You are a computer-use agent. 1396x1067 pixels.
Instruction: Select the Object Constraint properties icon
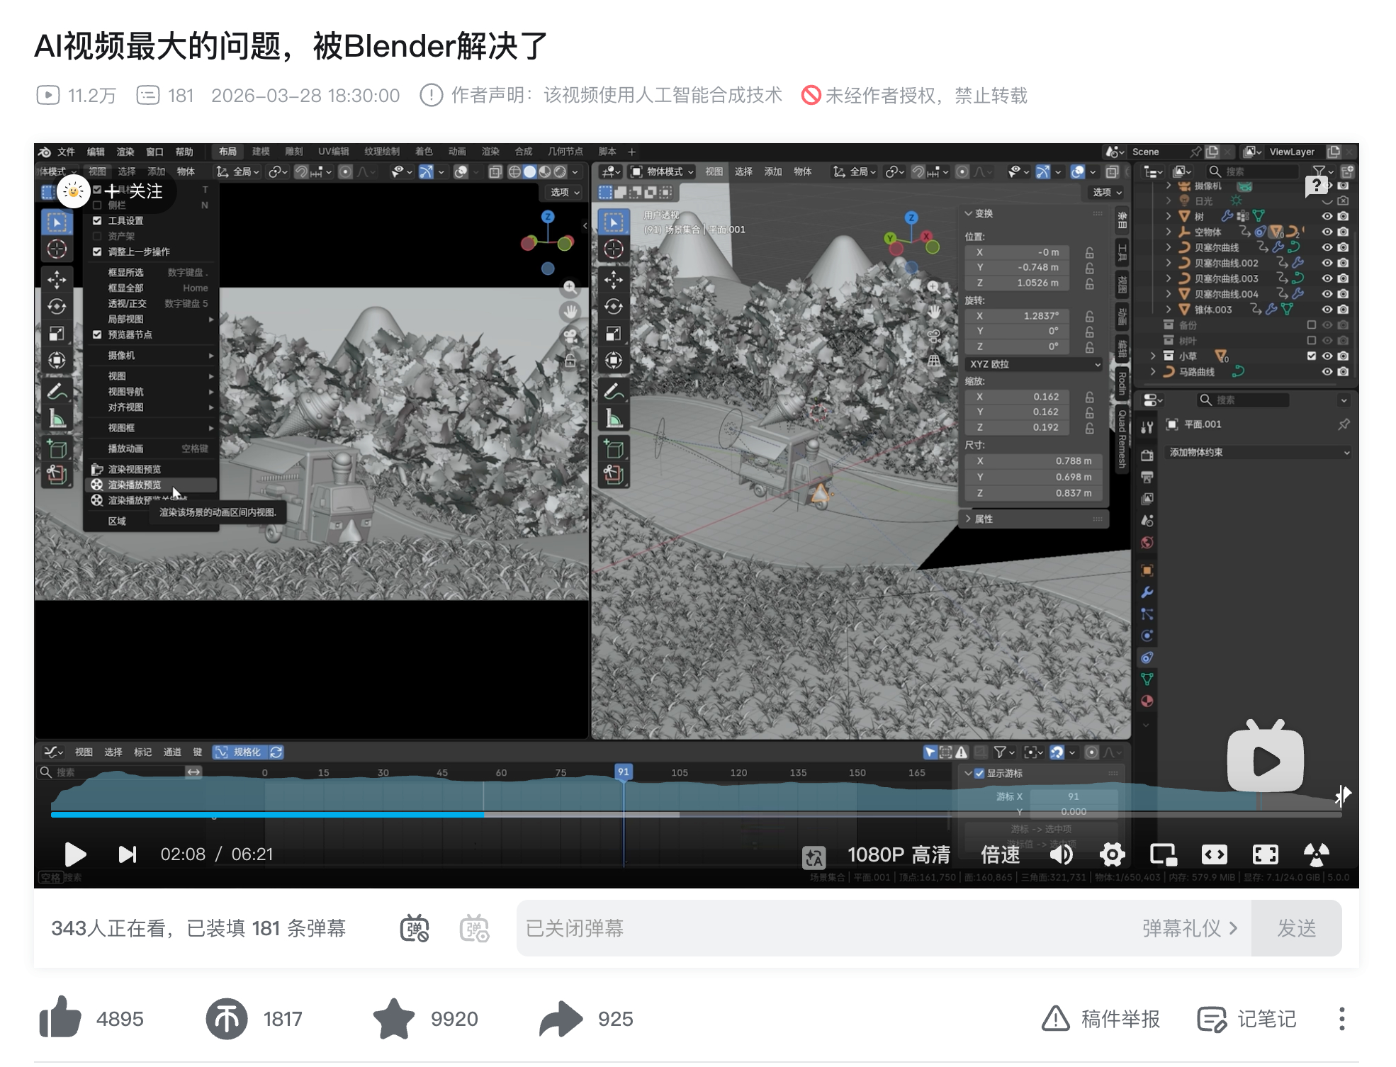[x=1147, y=657]
